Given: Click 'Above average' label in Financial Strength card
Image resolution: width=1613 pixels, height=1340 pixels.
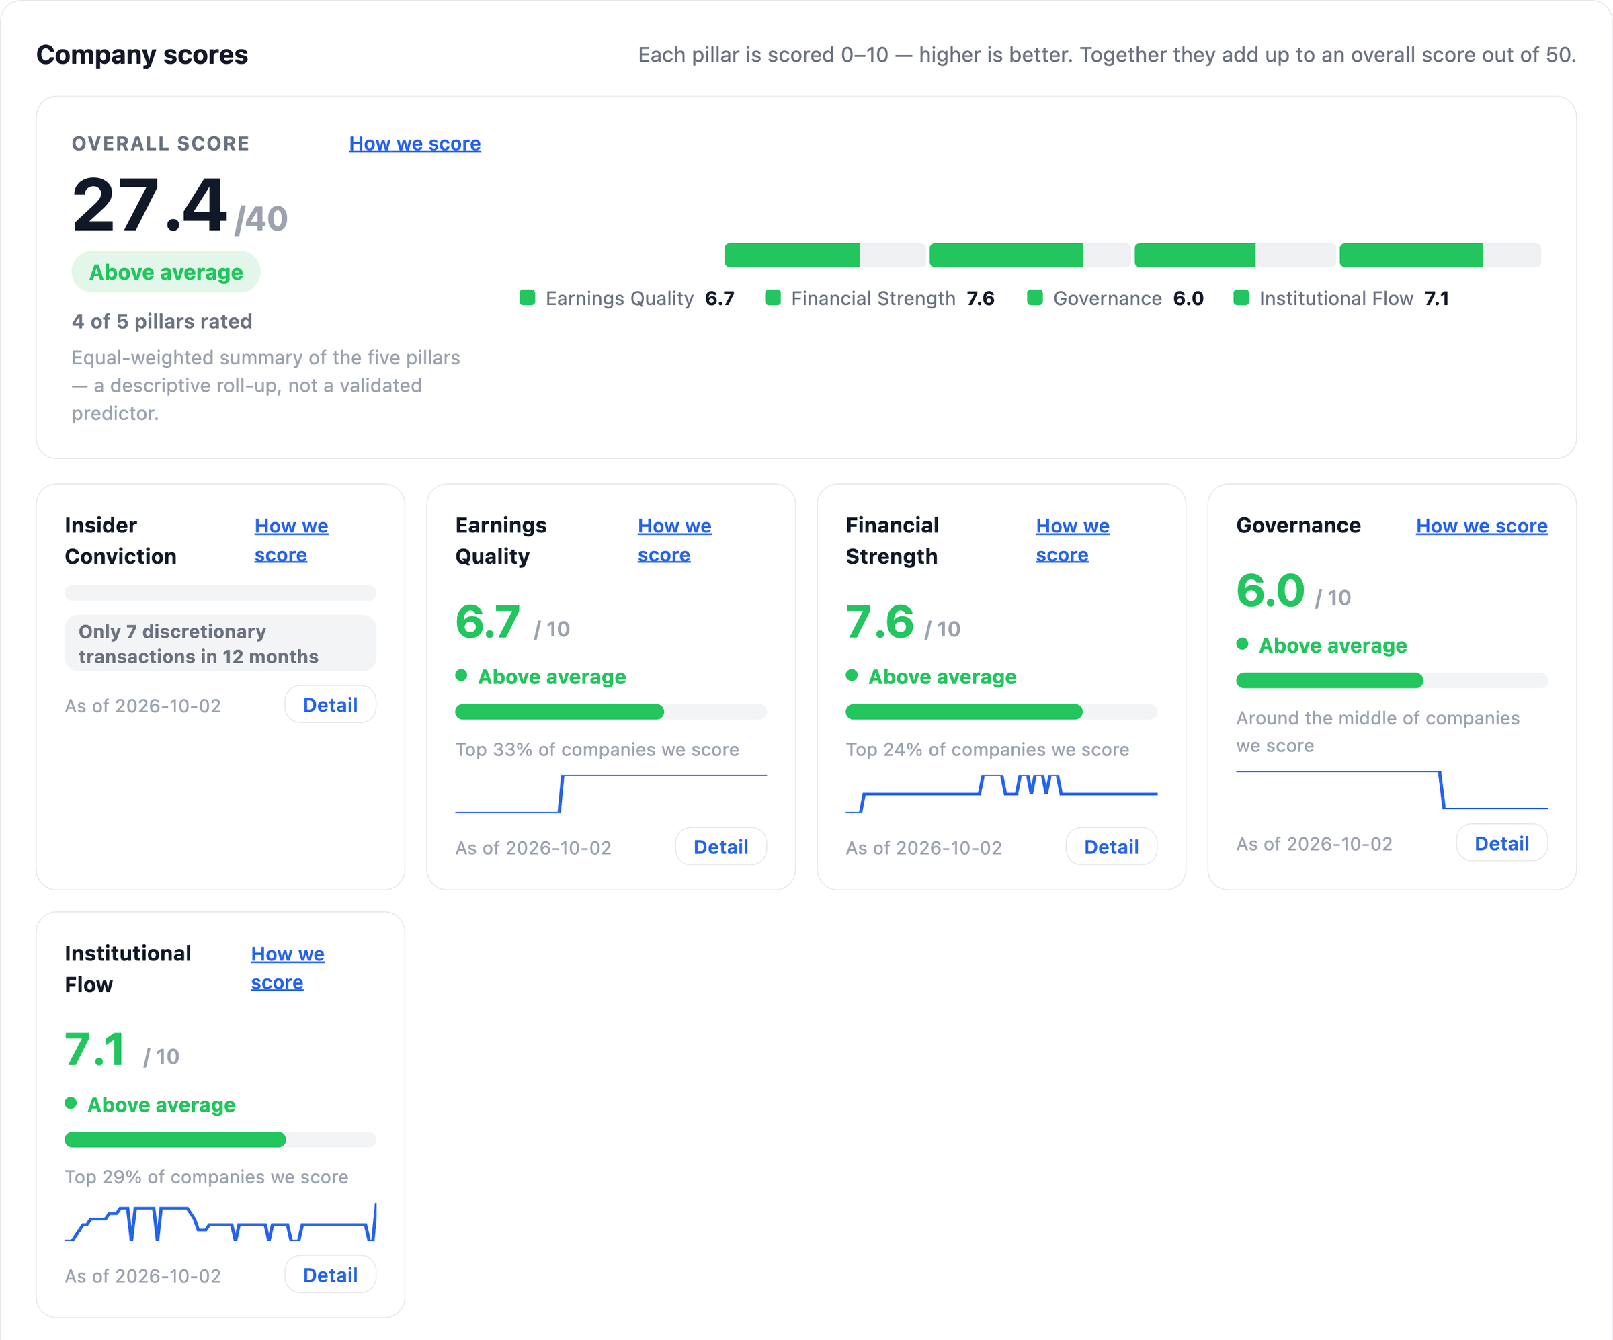Looking at the screenshot, I should click(942, 677).
